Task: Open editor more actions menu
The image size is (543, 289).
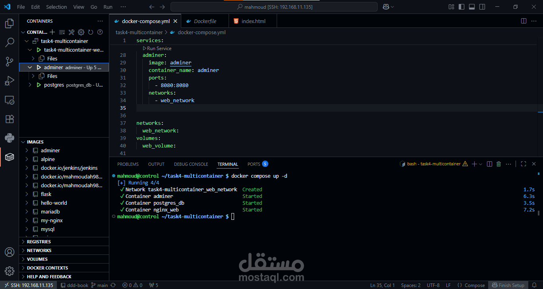Action: tap(534, 21)
